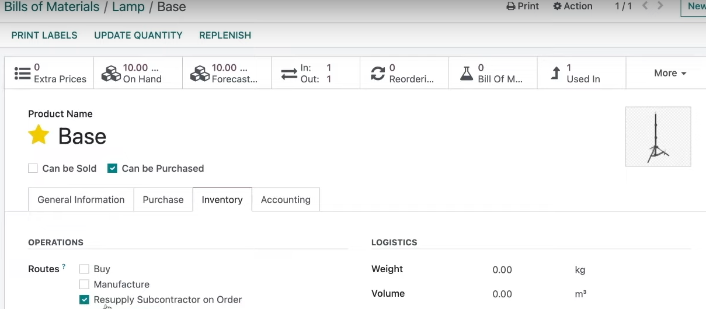This screenshot has width=706, height=309.
Task: Switch to the Accounting tab
Action: tap(286, 200)
